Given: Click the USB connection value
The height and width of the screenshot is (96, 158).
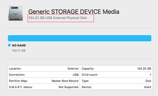Looking at the screenshot, I should point(76,75).
